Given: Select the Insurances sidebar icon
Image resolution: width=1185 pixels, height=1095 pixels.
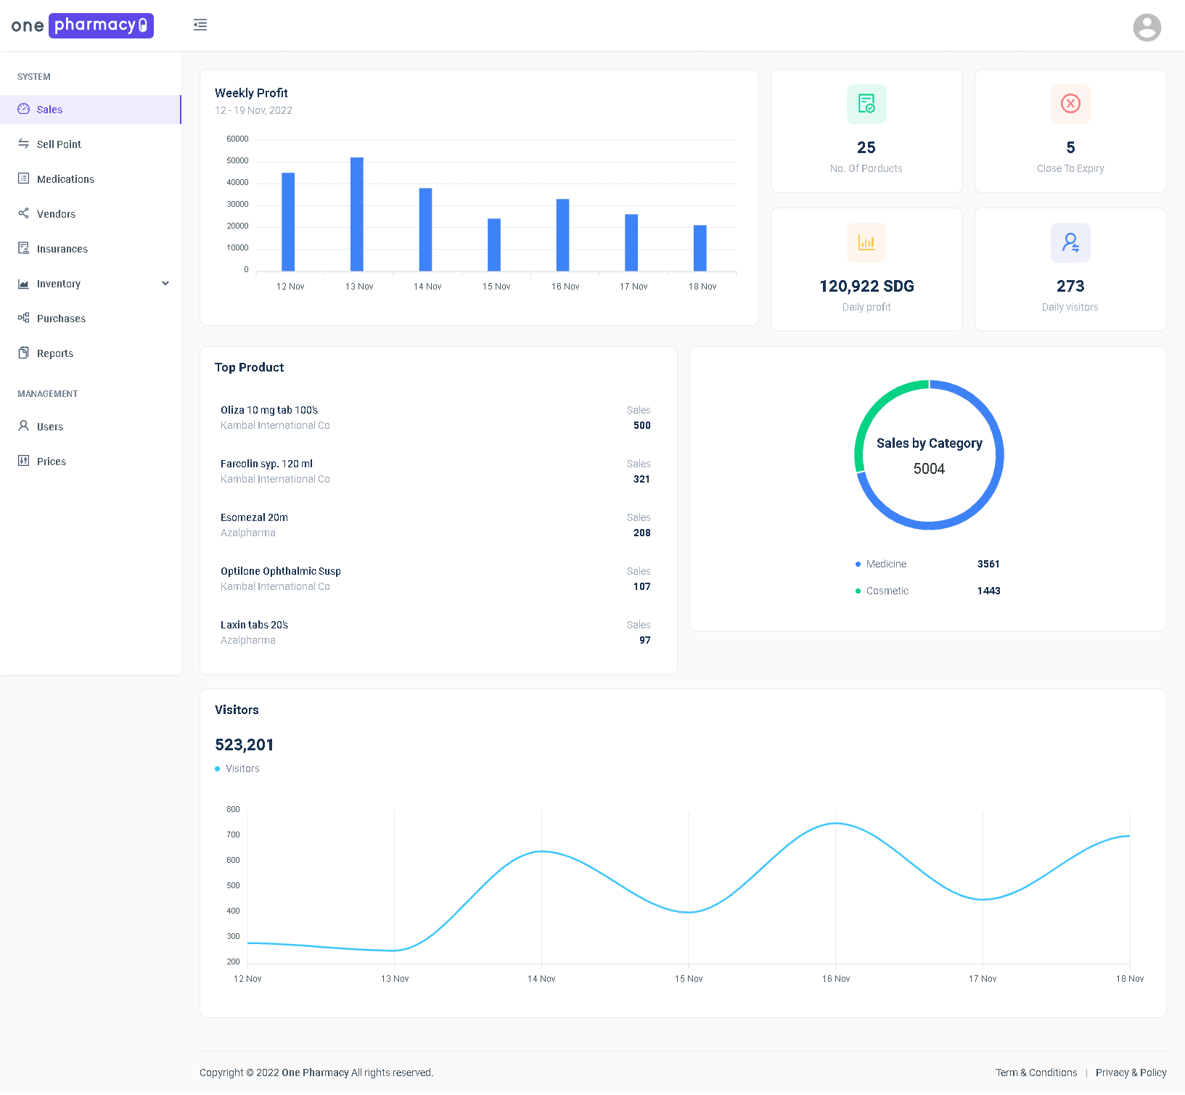Looking at the screenshot, I should coord(24,248).
